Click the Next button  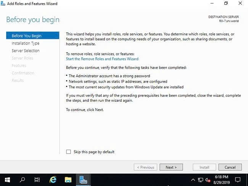coord(171,167)
